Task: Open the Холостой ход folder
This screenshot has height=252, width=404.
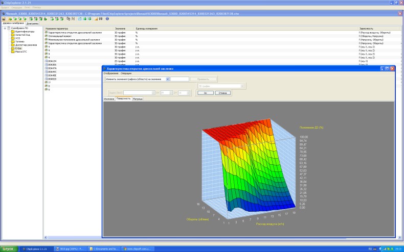Action: [x=23, y=35]
